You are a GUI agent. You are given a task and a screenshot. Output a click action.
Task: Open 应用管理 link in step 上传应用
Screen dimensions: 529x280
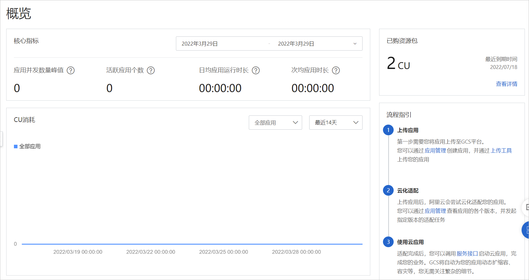click(435, 151)
